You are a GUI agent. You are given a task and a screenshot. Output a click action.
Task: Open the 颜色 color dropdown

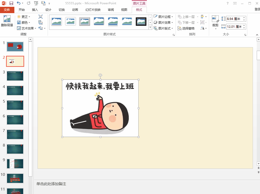(24, 22)
